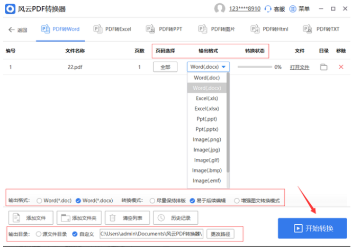This screenshot has height=248, width=352.
Task: Click the 清空列表 trash button
Action: [x=127, y=217]
